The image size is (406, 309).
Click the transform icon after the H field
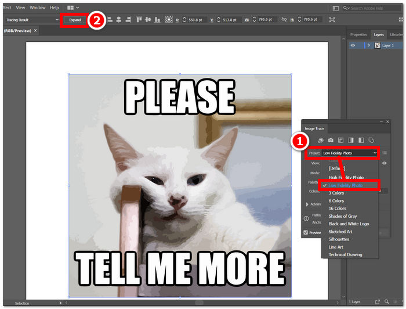332,20
